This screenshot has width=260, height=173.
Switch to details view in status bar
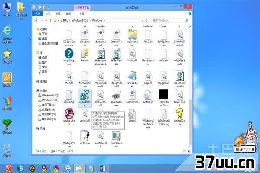pos(185,151)
